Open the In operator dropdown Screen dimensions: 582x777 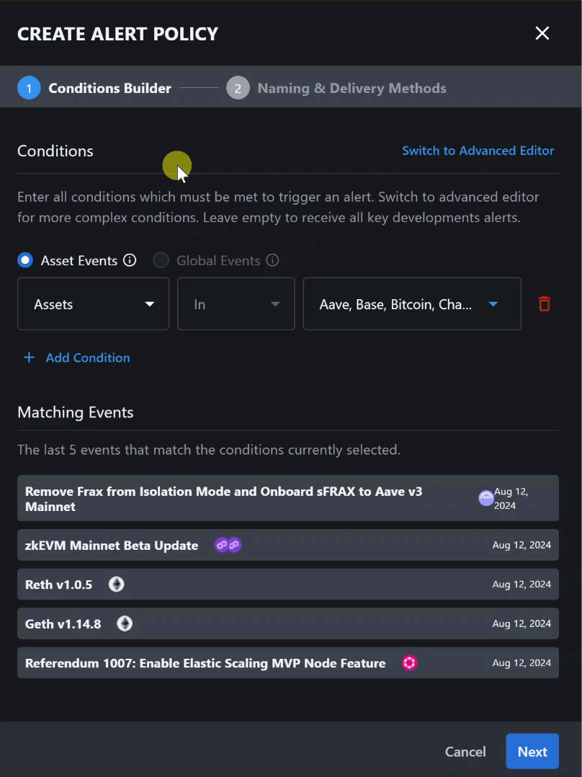pyautogui.click(x=236, y=303)
